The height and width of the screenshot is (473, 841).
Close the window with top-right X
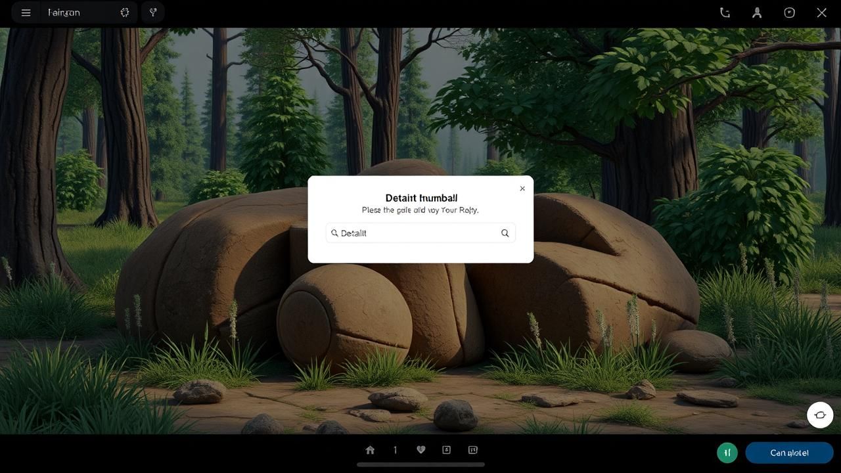(821, 12)
